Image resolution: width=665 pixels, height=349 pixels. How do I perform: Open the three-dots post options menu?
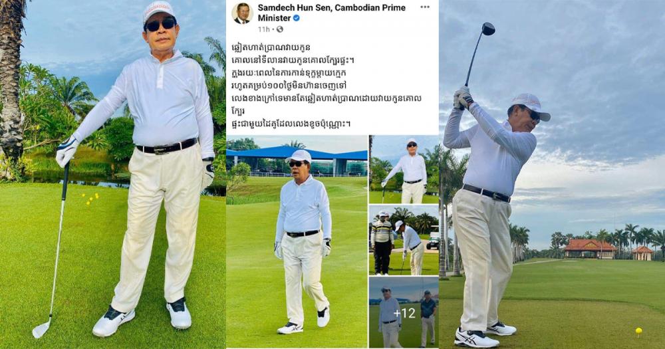[425, 7]
